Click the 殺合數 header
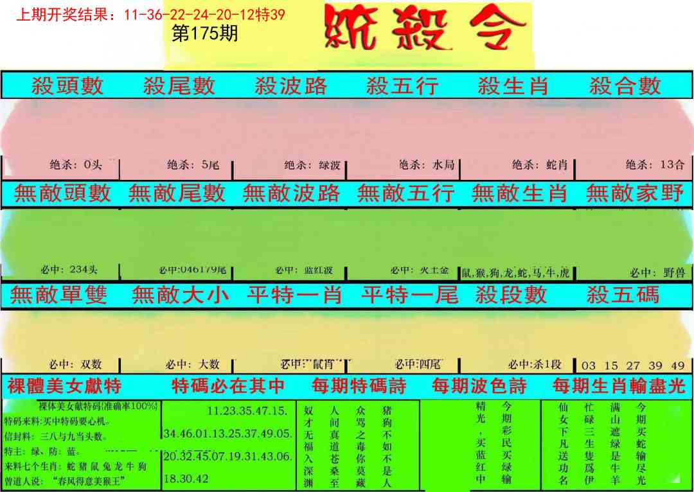The width and height of the screenshot is (694, 492). click(625, 86)
